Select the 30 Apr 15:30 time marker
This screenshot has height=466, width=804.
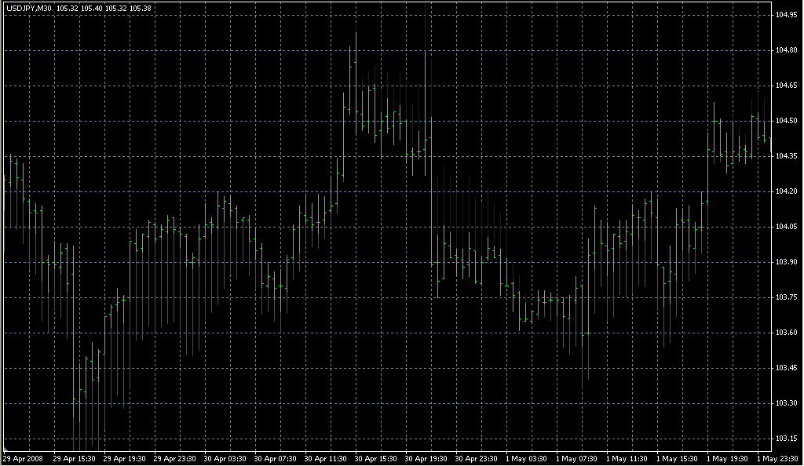pyautogui.click(x=376, y=458)
